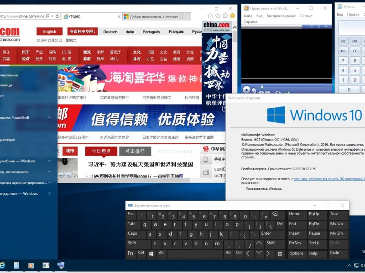Open Справка menu in Media Player
The image size is (365, 273).
click(x=250, y=21)
